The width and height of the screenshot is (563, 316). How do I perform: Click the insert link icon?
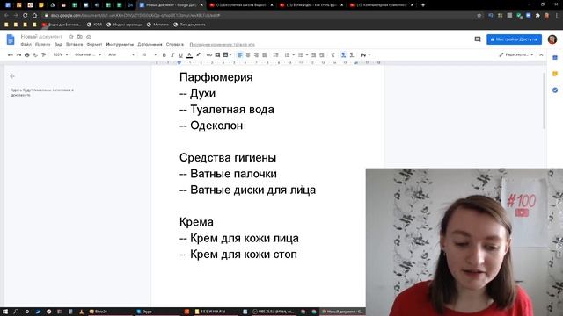(x=209, y=54)
